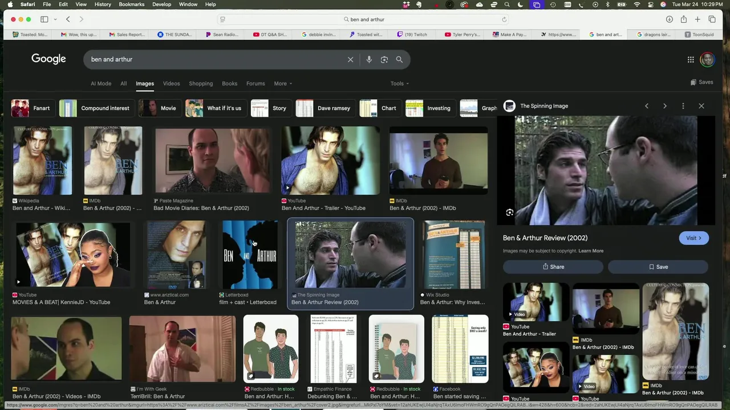Submit search with the magnifier icon
Image resolution: width=730 pixels, height=410 pixels.
(399, 59)
